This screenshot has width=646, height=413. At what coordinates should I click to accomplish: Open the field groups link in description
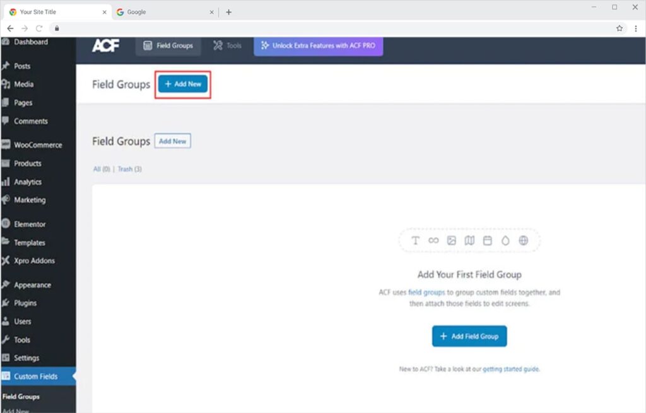click(x=426, y=292)
